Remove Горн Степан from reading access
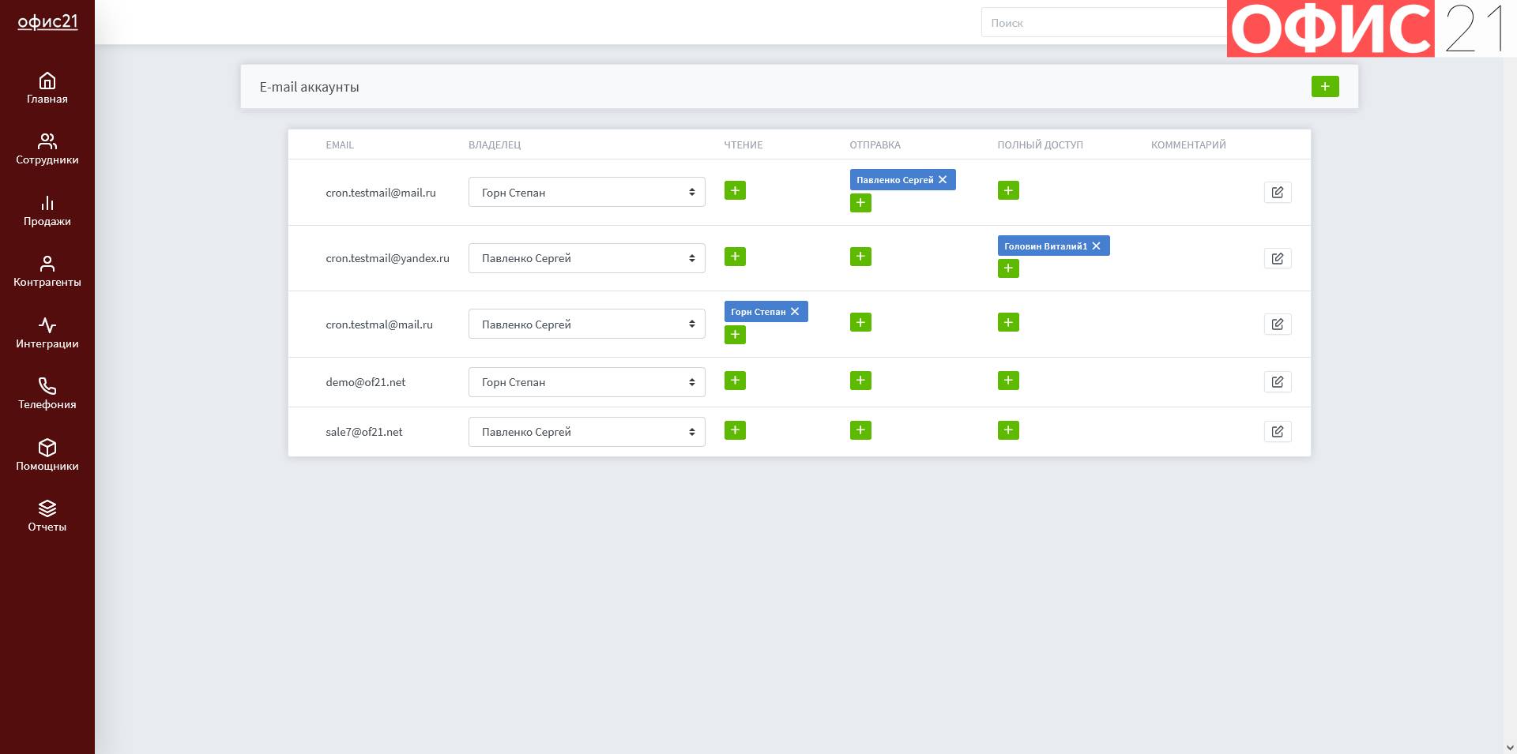The width and height of the screenshot is (1517, 754). [x=795, y=312]
